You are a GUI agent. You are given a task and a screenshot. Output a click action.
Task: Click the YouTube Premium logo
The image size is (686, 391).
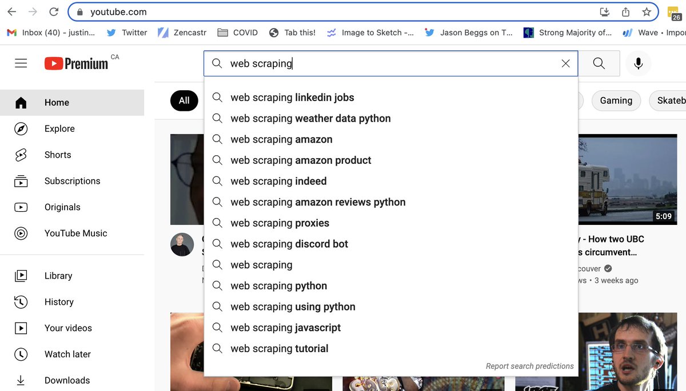[77, 63]
